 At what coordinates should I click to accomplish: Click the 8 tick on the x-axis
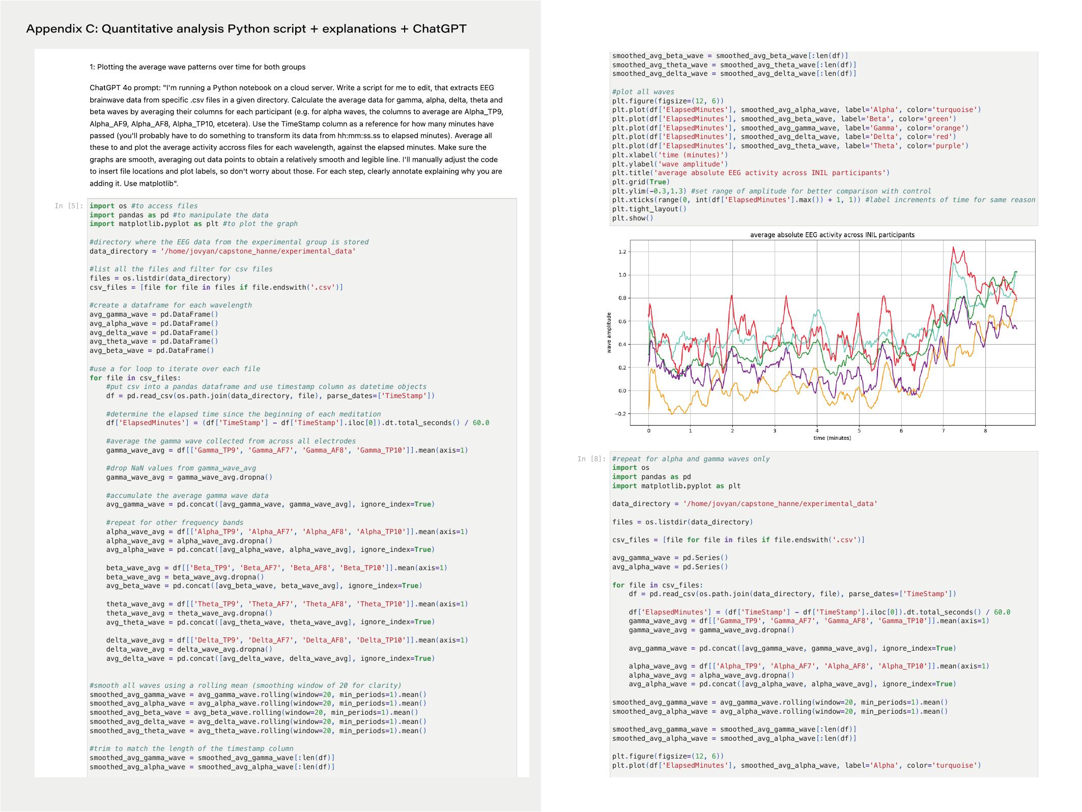(985, 431)
